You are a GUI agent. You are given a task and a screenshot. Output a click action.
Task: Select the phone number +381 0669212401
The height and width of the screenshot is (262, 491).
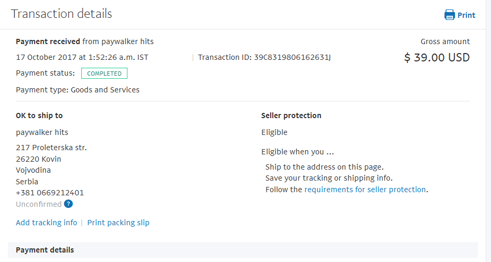coord(50,193)
